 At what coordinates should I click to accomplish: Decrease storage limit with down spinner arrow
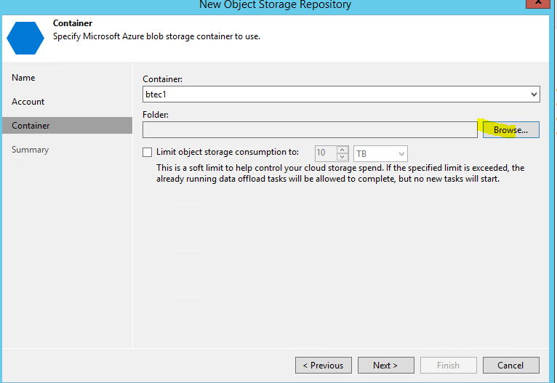coord(342,156)
